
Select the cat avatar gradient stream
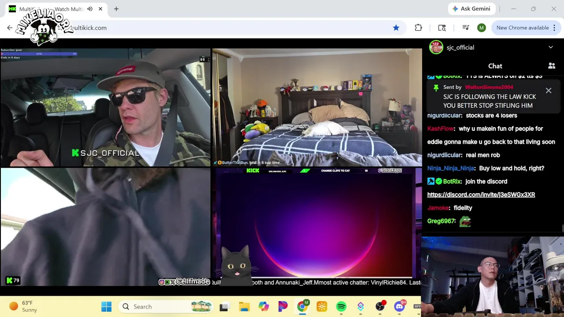click(x=317, y=227)
